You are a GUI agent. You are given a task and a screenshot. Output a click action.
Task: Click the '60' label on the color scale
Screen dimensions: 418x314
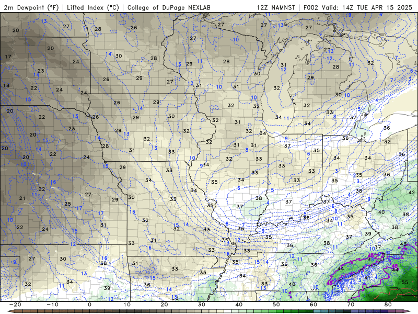[x=313, y=305]
